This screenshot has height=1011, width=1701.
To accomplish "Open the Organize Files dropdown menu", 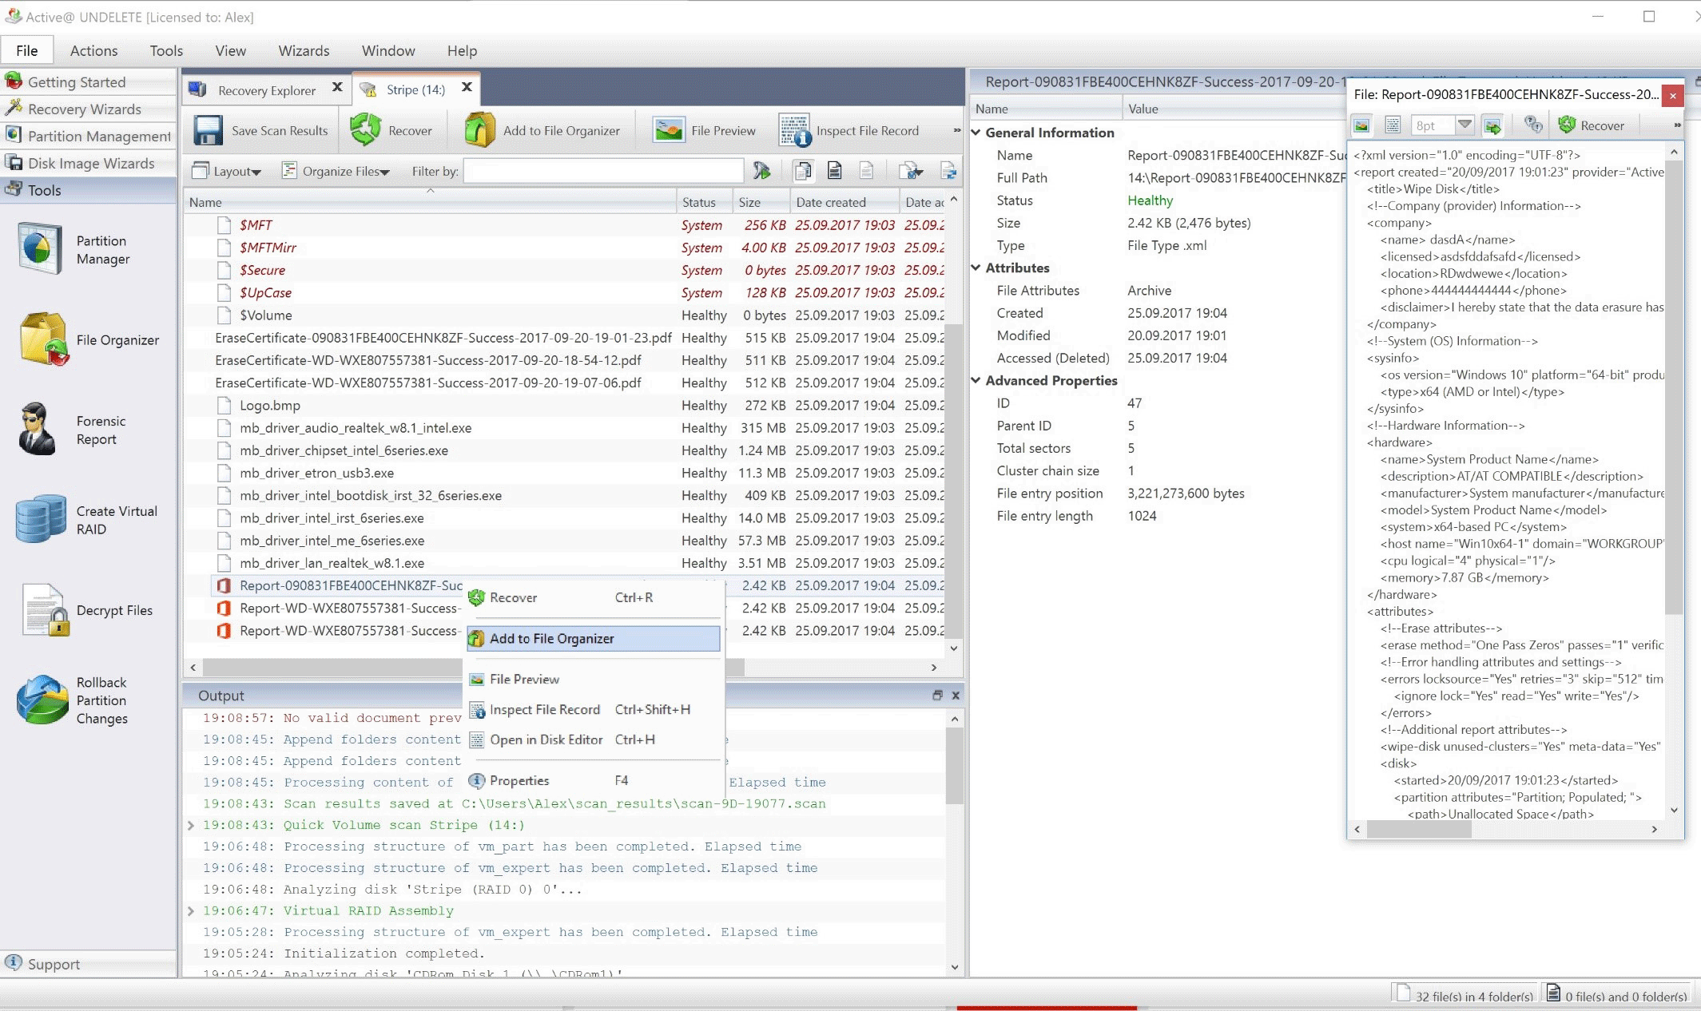I will [340, 171].
